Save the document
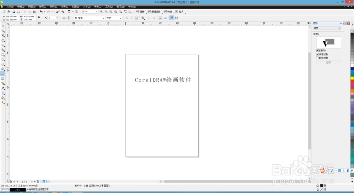 click(14, 12)
